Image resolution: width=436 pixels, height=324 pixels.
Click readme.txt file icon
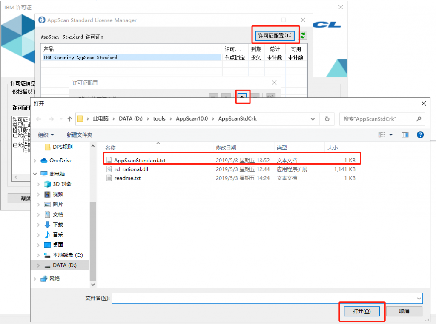point(109,178)
